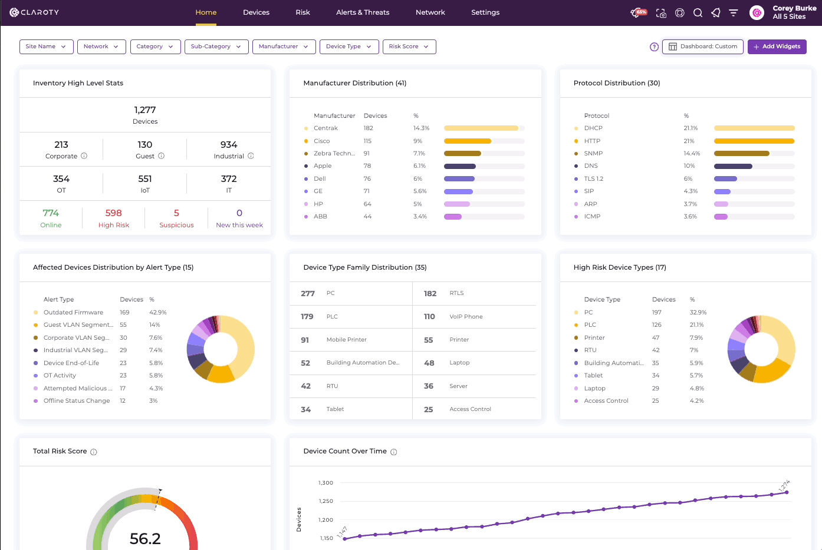
Task: Click the Dashboard: Custom button
Action: click(703, 47)
